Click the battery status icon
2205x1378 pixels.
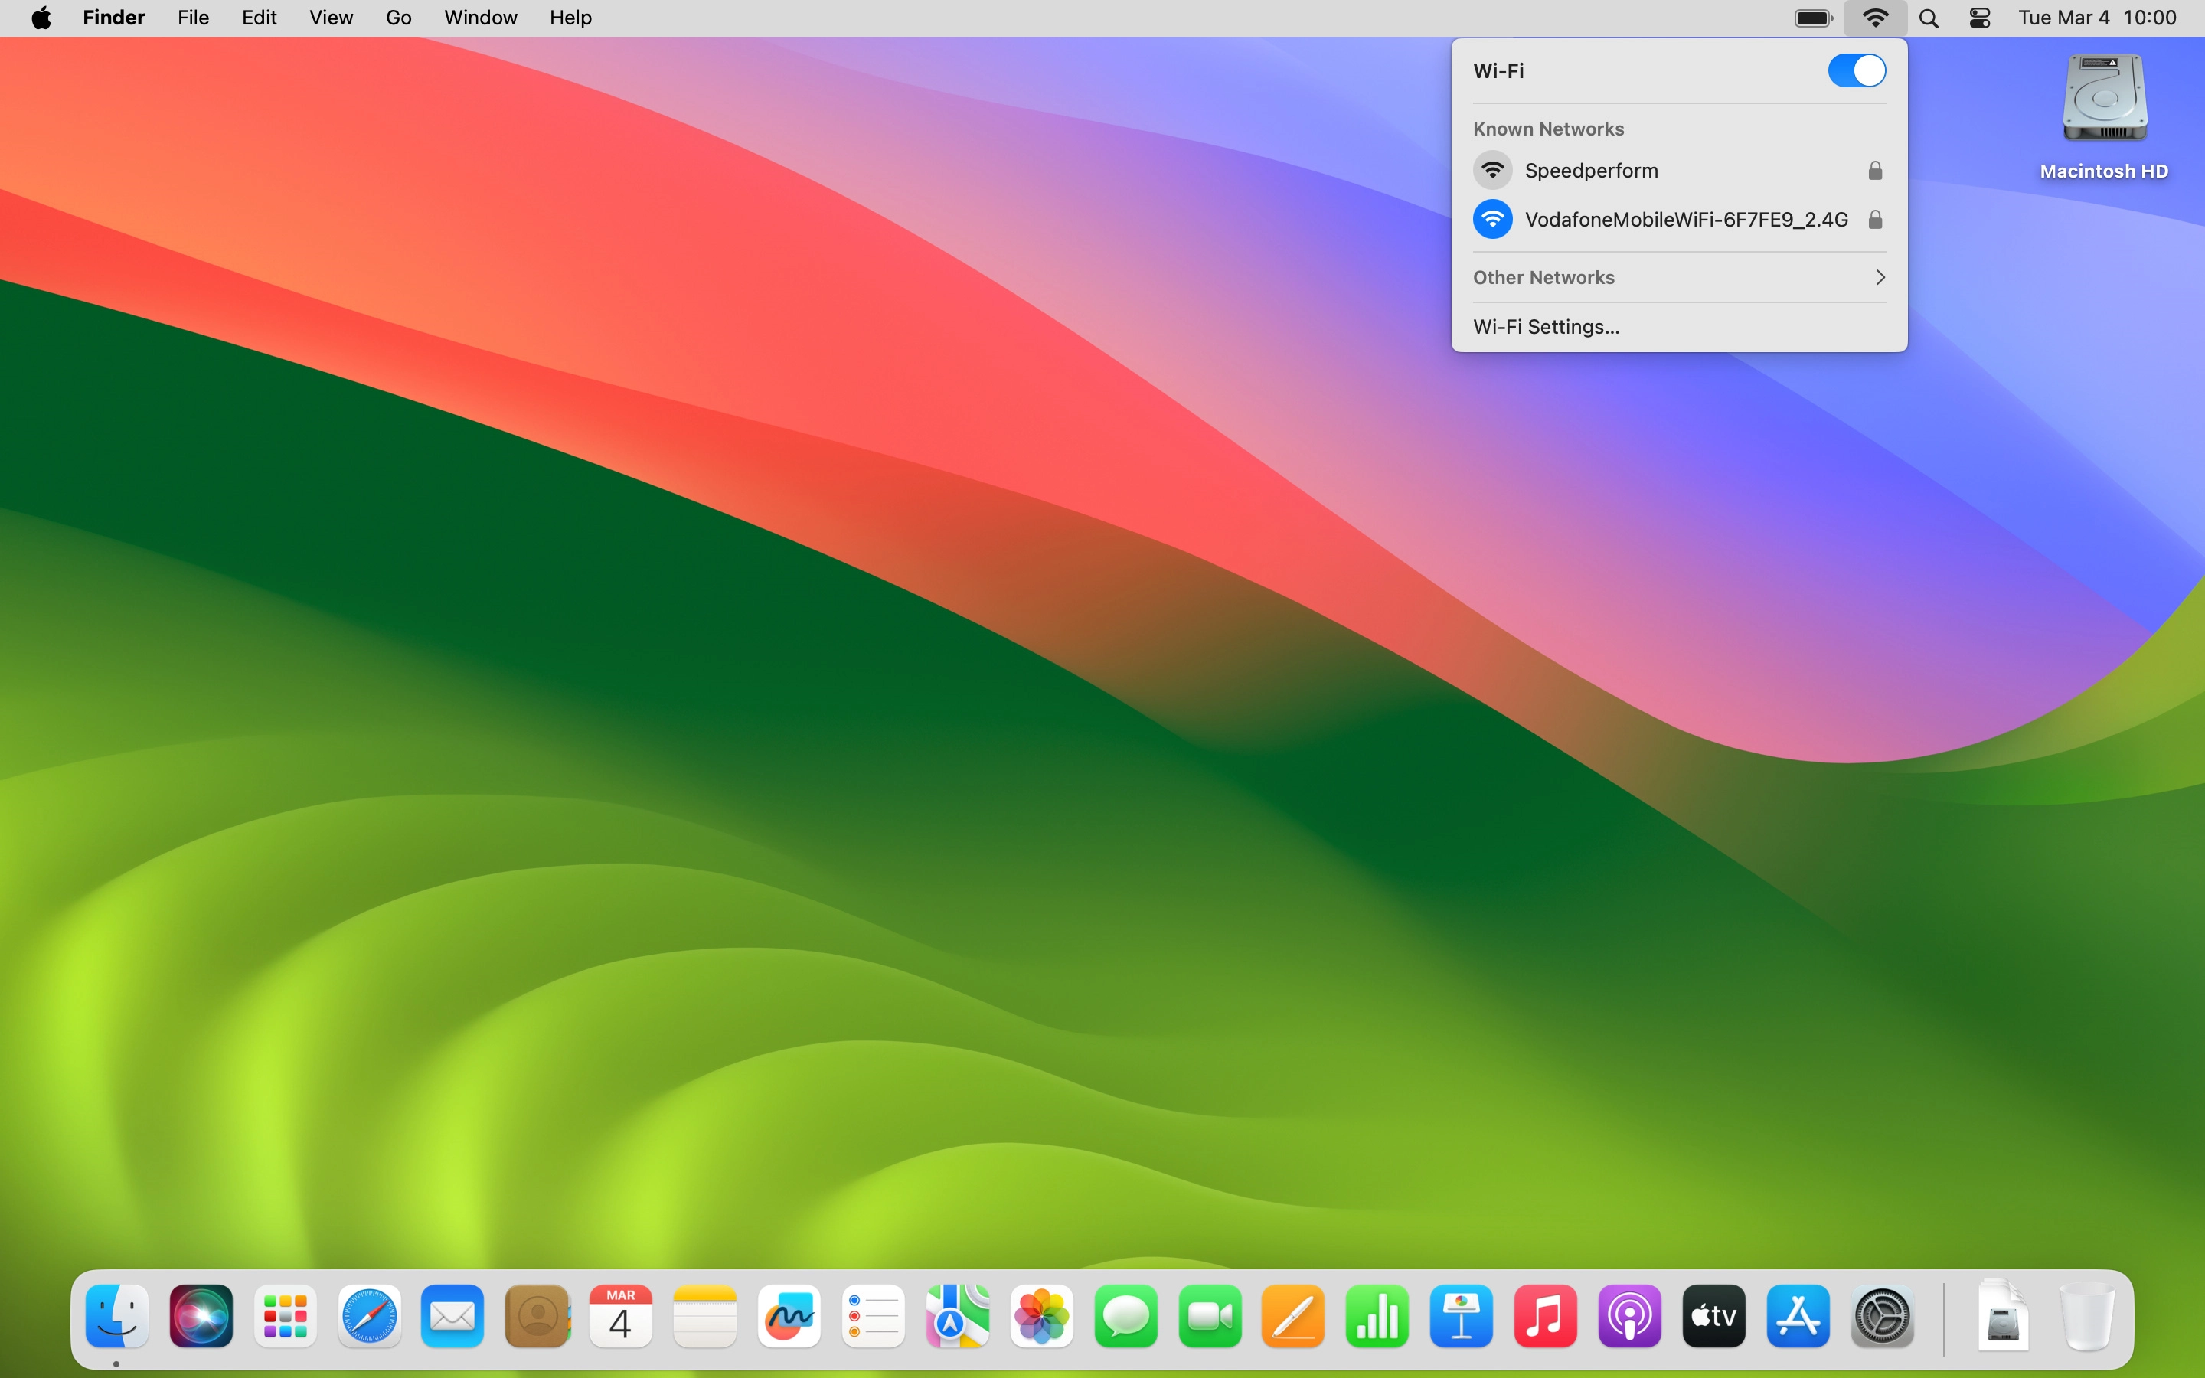[x=1813, y=18]
